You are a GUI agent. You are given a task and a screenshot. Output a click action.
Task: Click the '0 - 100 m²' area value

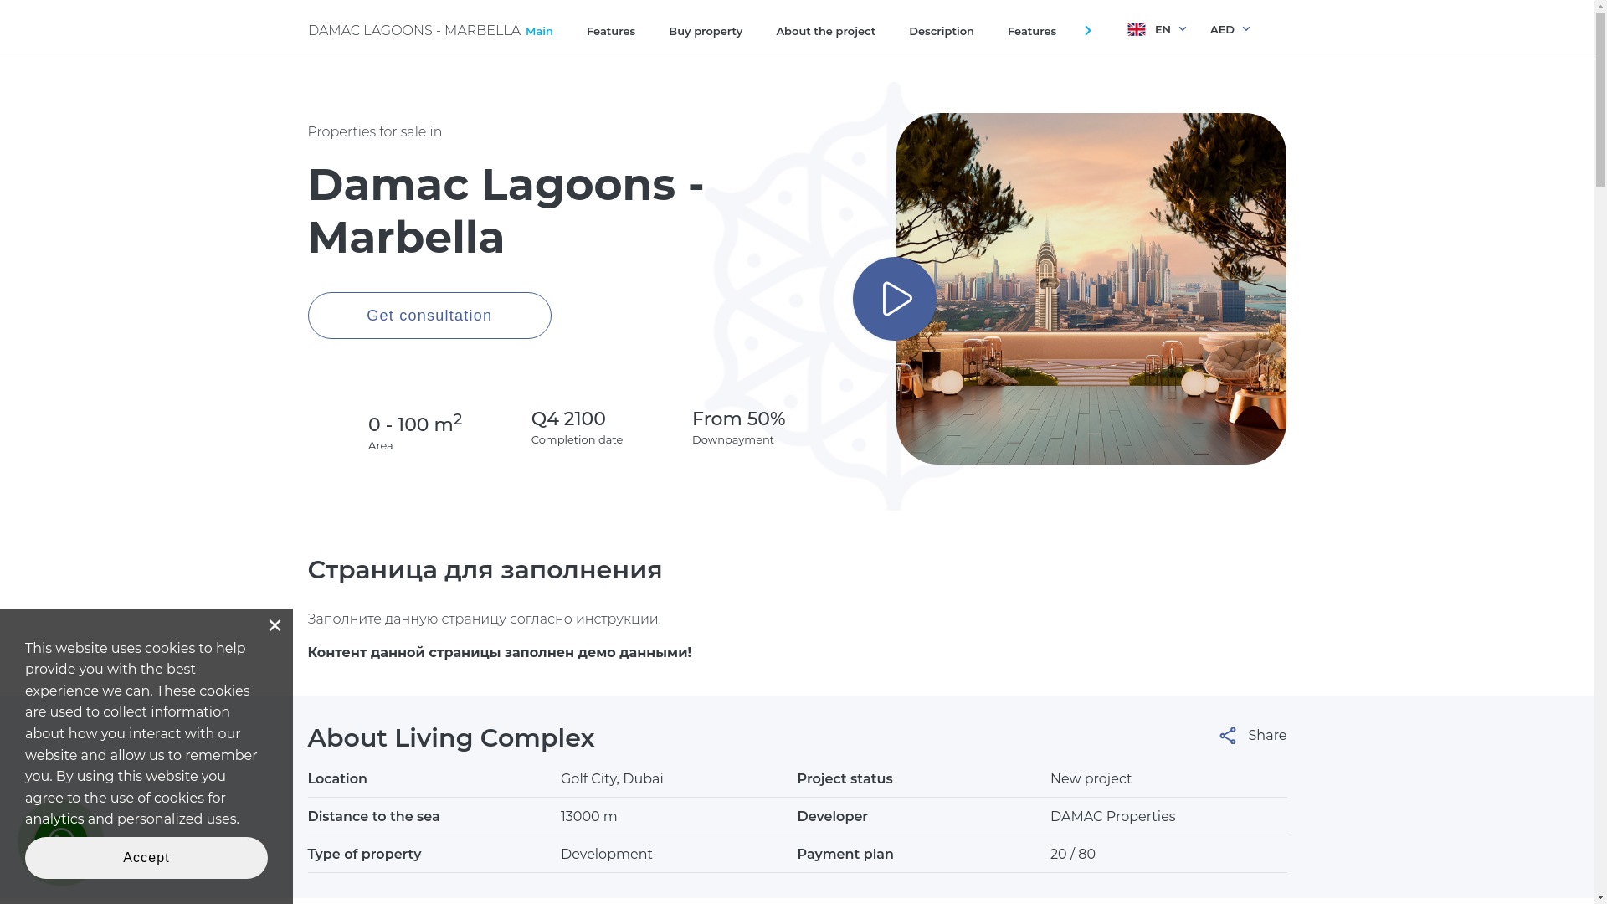[415, 424]
